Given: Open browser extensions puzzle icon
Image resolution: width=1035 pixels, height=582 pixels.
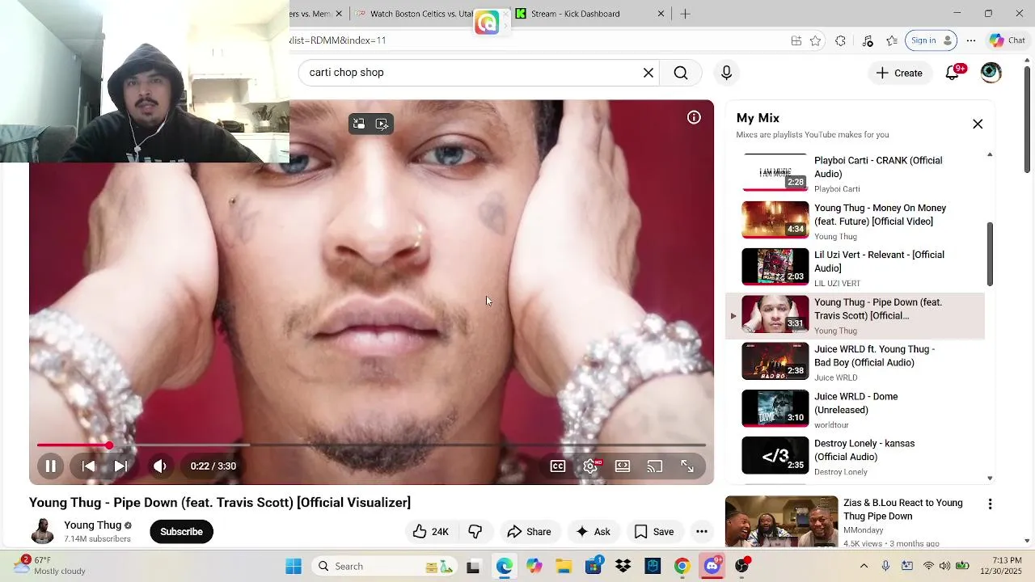Looking at the screenshot, I should [840, 40].
